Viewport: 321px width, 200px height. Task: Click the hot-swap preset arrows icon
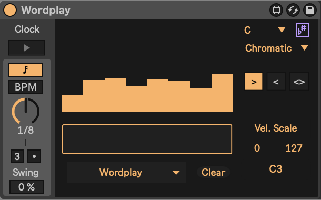(x=293, y=10)
